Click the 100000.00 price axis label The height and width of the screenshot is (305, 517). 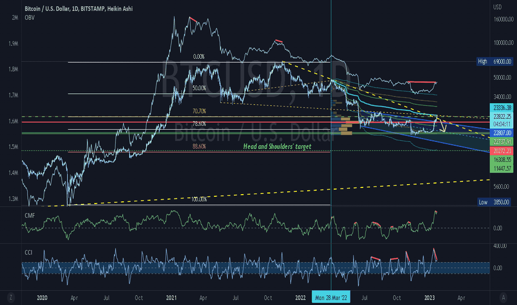(503, 43)
